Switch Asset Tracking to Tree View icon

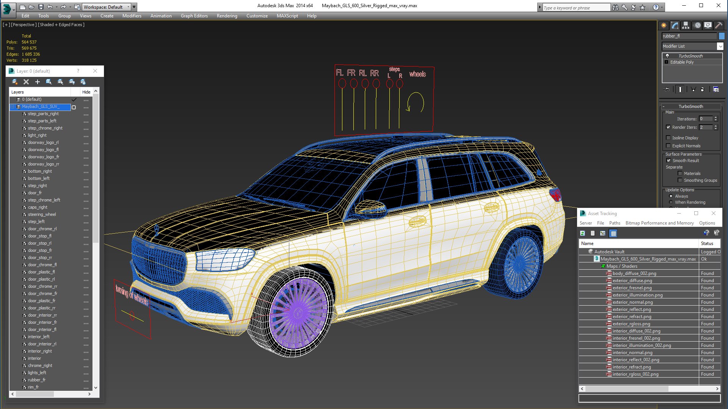click(x=603, y=233)
